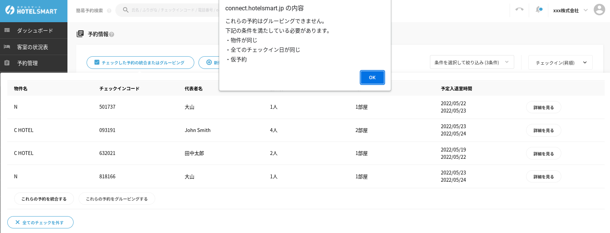This screenshot has width=610, height=233.
Task: Click 全てのチェックを外す to uncheck all
Action: 40,223
